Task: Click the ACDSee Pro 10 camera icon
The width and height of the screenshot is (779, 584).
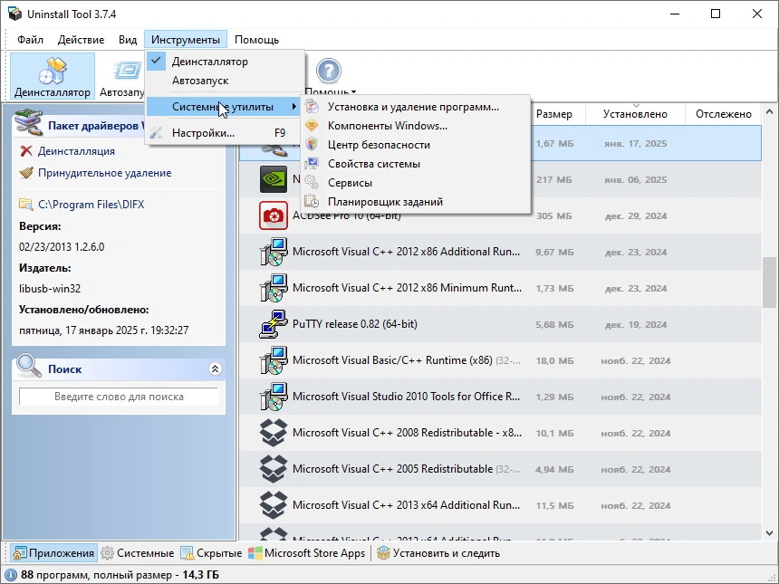Action: [274, 215]
